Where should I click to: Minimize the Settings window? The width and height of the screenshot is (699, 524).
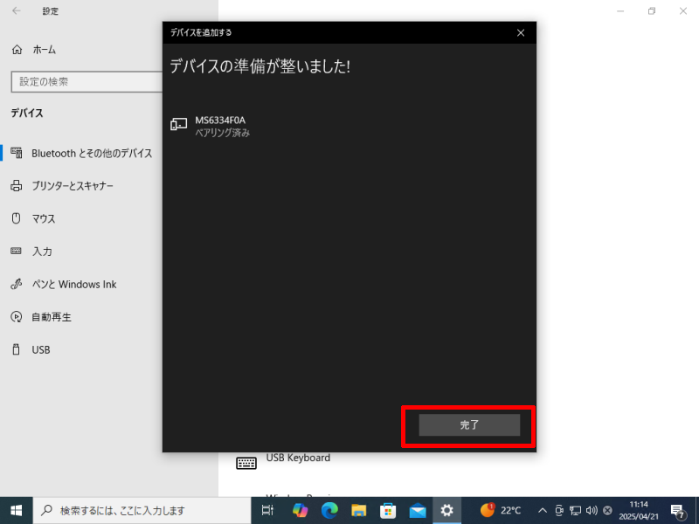point(620,11)
